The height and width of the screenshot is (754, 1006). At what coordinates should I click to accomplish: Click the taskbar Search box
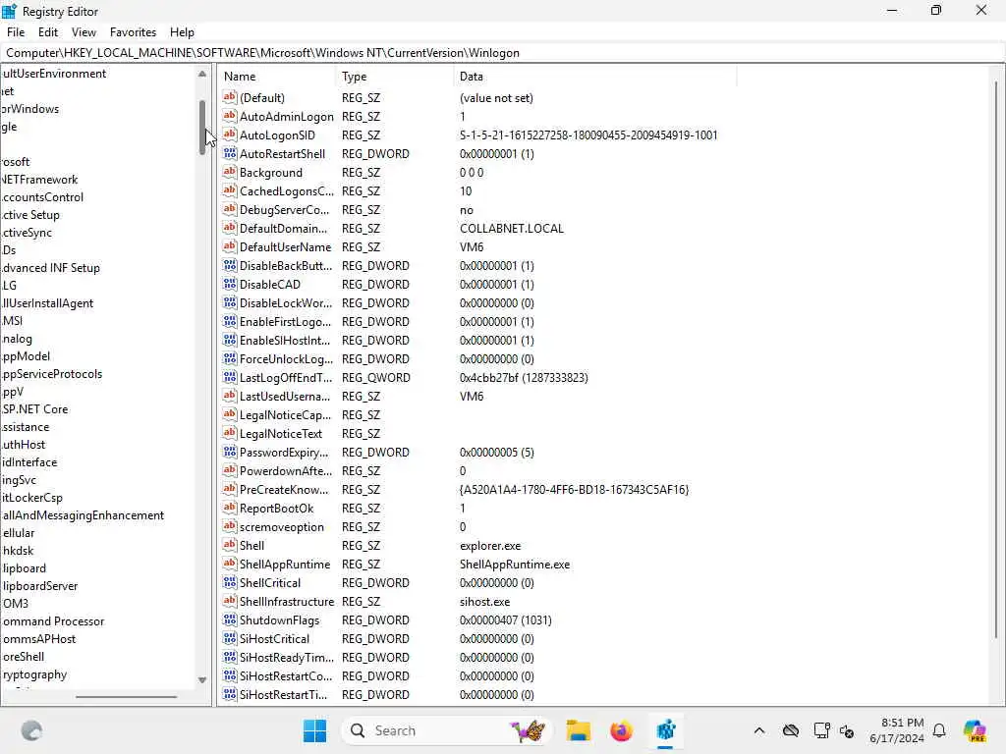point(447,730)
